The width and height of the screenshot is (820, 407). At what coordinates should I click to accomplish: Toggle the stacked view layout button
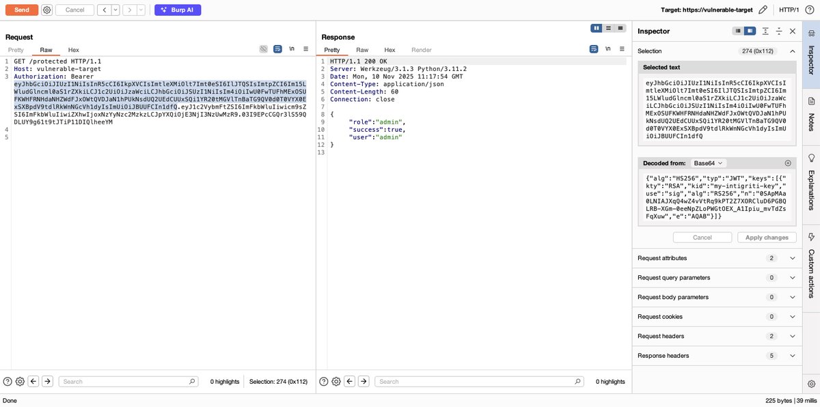(x=618, y=28)
